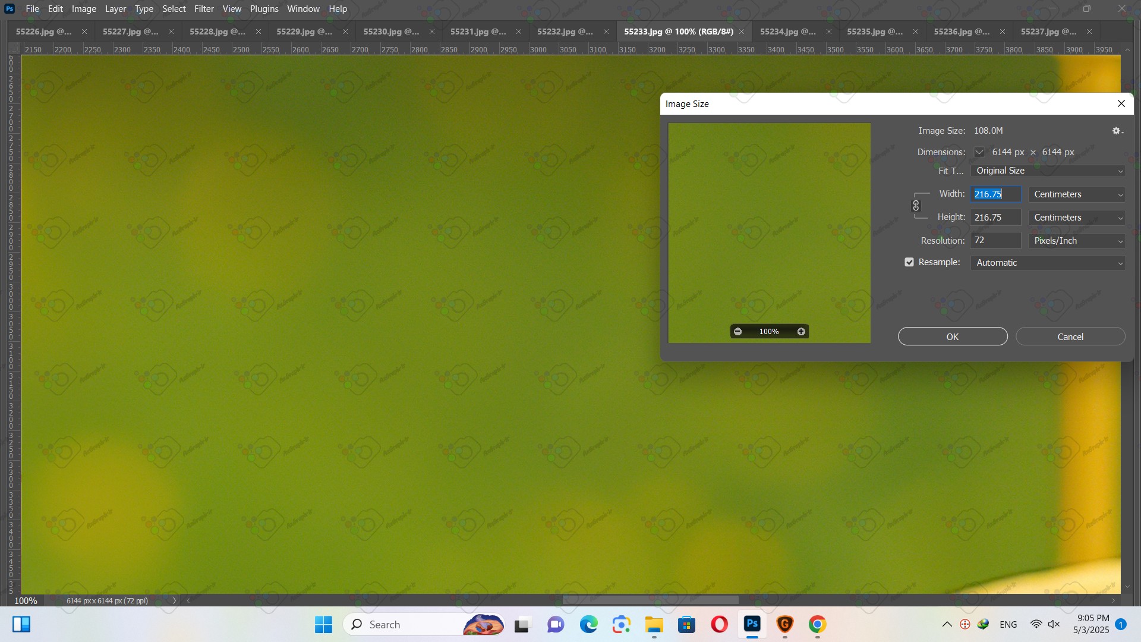Click Cancel in the Image Size dialog

(x=1070, y=336)
